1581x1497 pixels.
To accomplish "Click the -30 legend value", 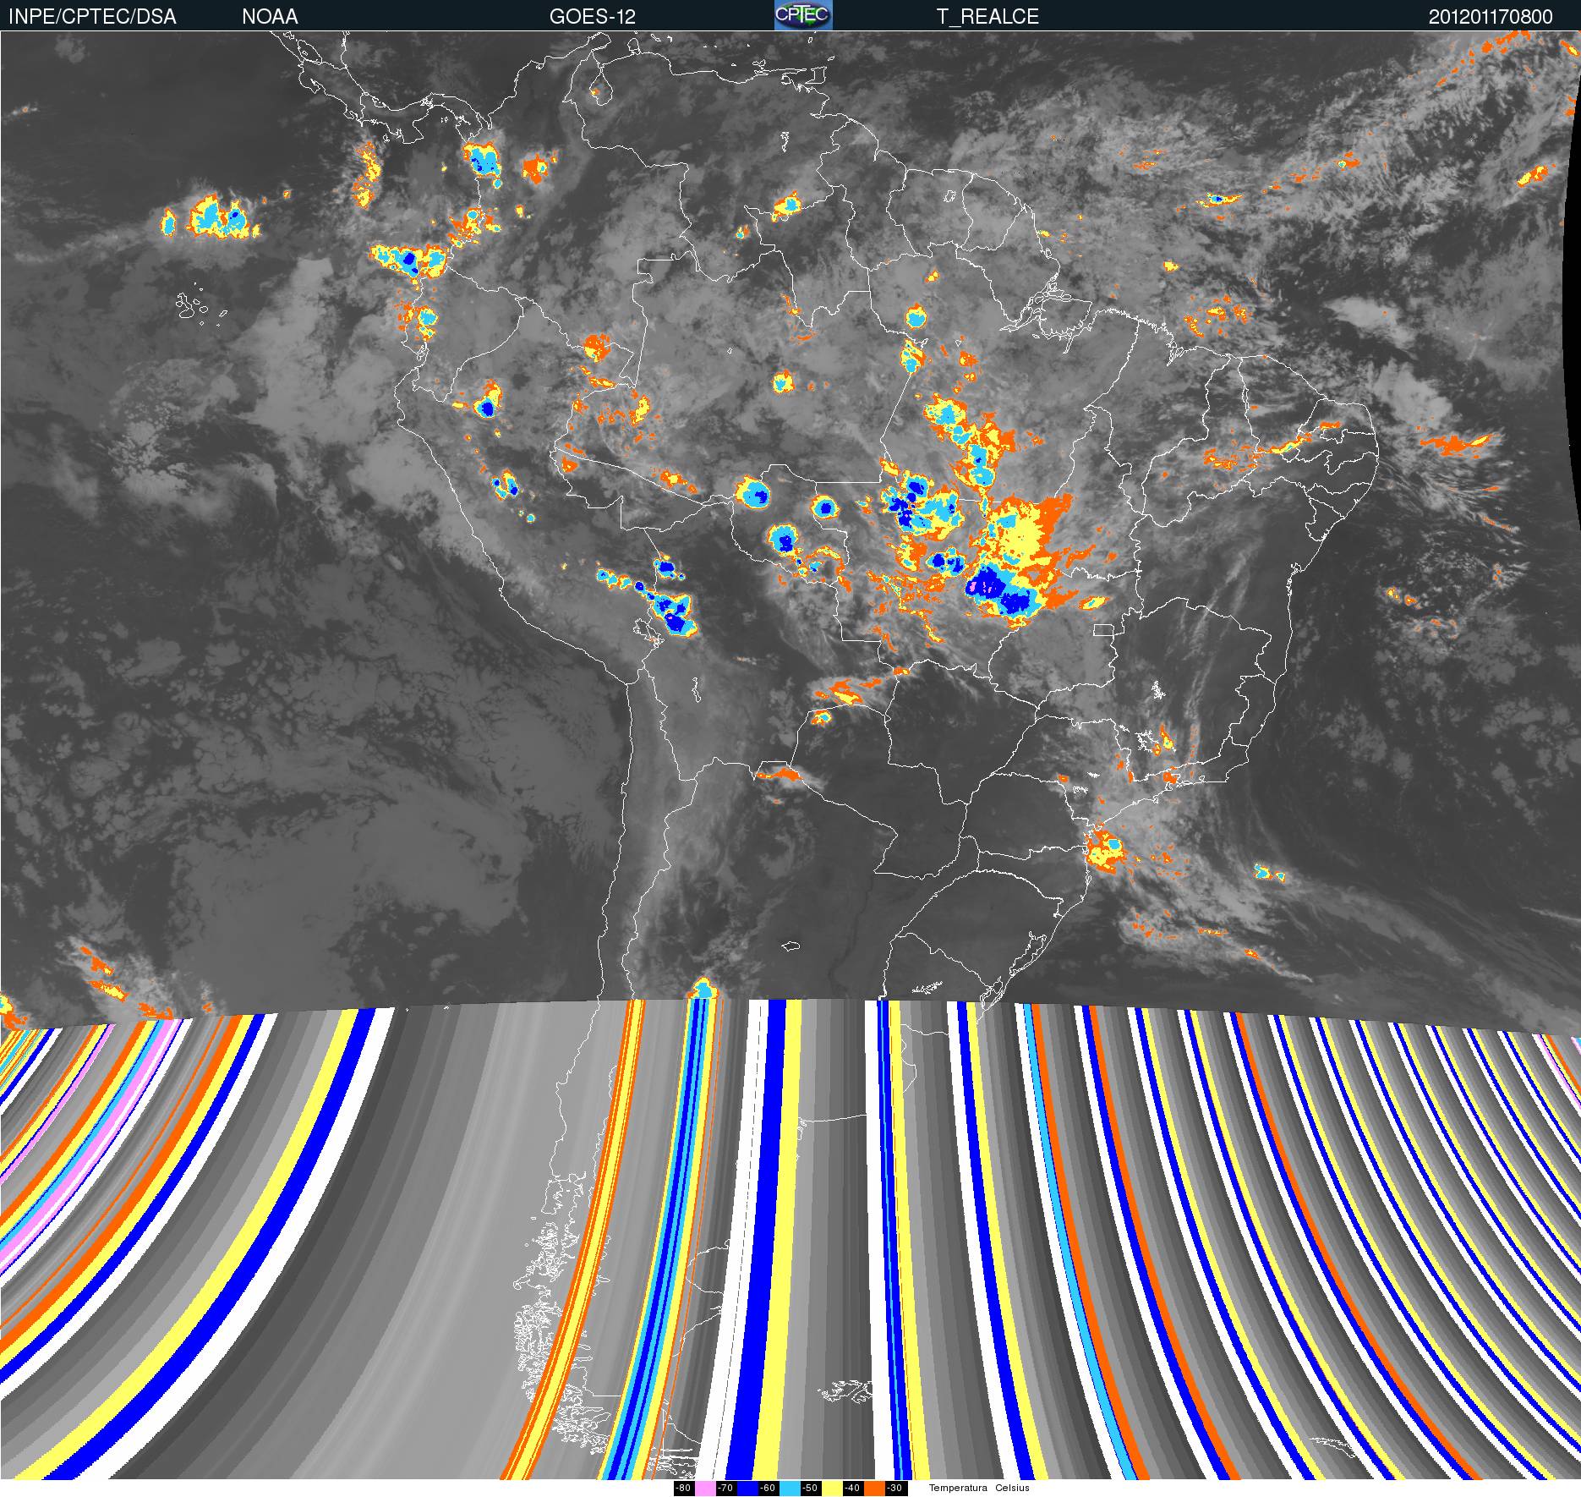I will 894,1488.
